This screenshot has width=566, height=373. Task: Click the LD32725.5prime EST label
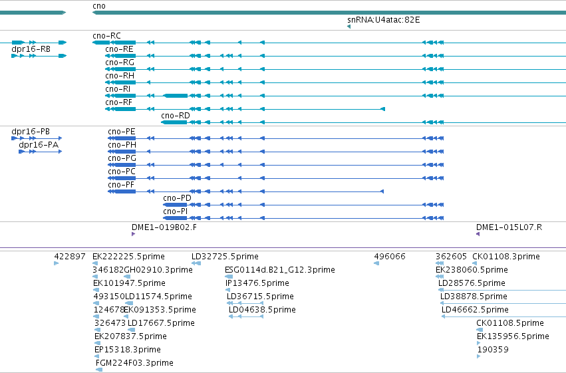(x=225, y=257)
